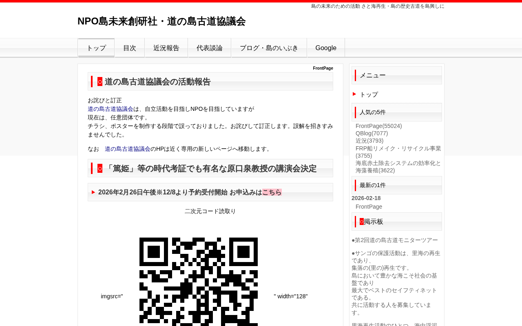Click the red triangle before 2026年2月26日 heading

(93, 192)
